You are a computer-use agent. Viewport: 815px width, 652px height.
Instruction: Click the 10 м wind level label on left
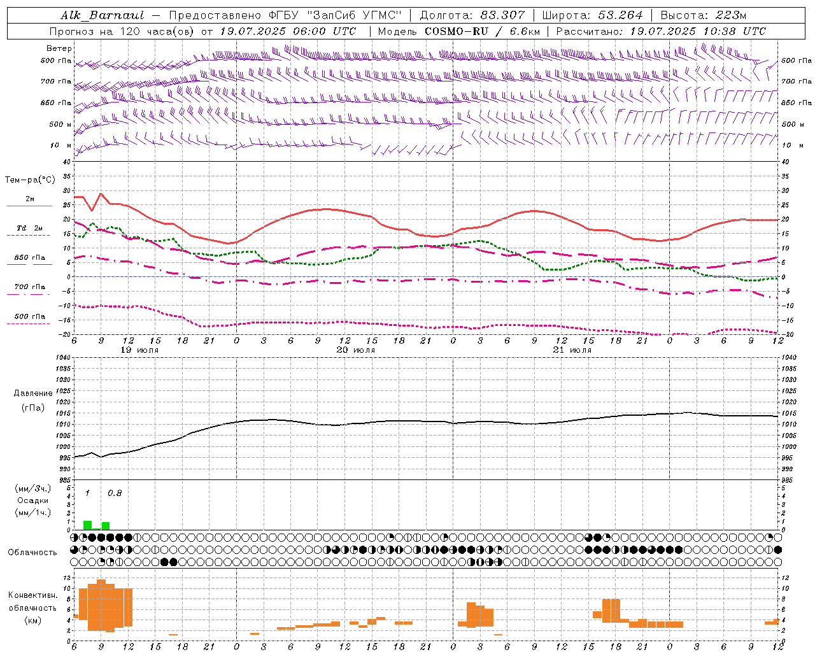tap(60, 146)
